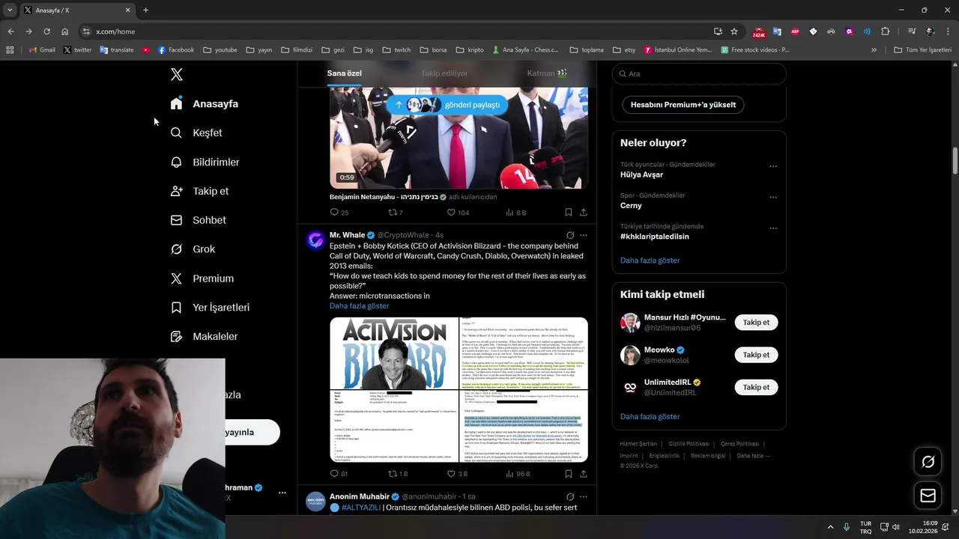Click the ABP ad blocker extension icon

tap(795, 31)
